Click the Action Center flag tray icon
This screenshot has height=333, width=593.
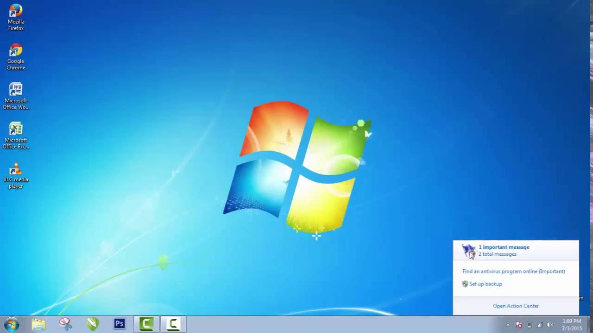coord(519,325)
